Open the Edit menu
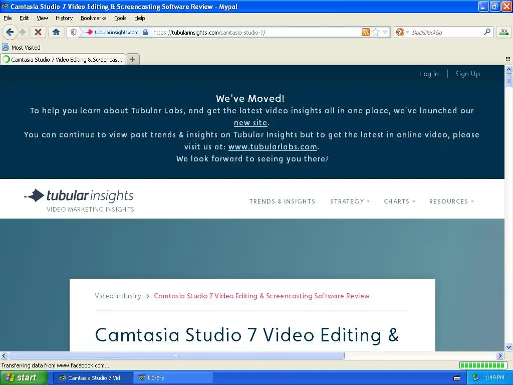This screenshot has height=385, width=513. point(24,18)
